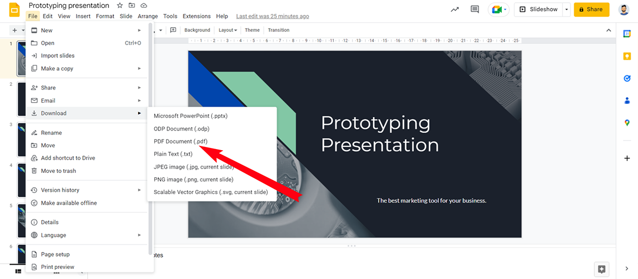Screen dimensions: 638x279
Task: Open the 'Last edit was 25 minutes ago' link
Action: coord(273,16)
